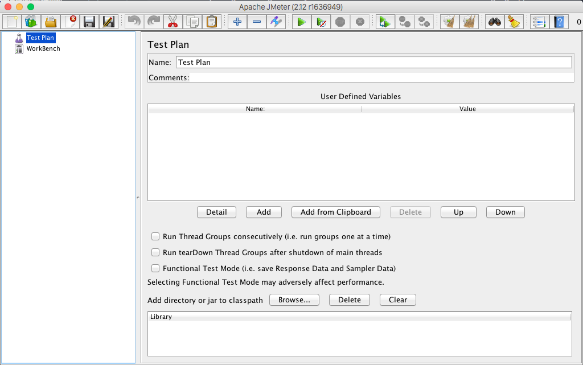Click the Clear All results icon
583x365 pixels.
469,22
